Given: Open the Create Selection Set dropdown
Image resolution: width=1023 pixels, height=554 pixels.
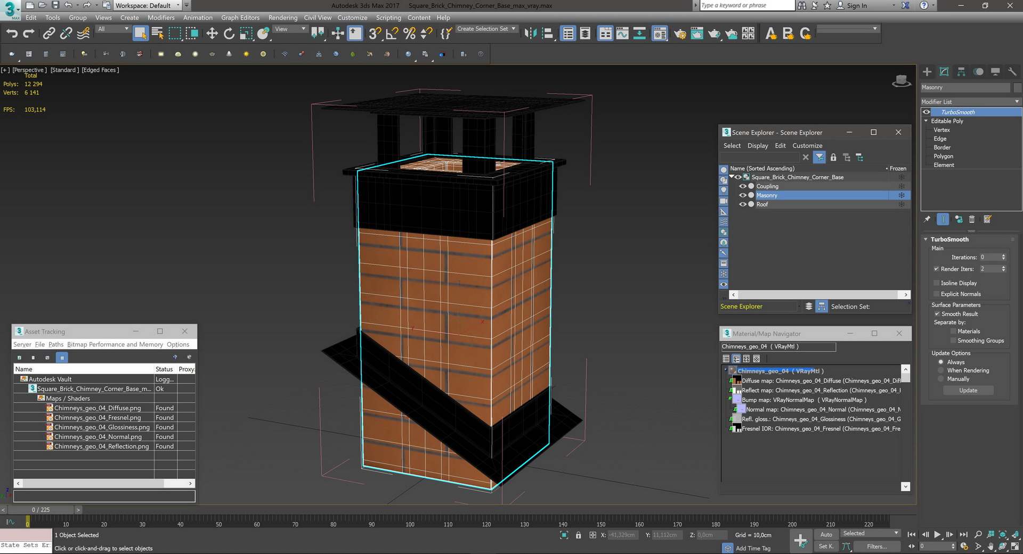Looking at the screenshot, I should (x=486, y=29).
